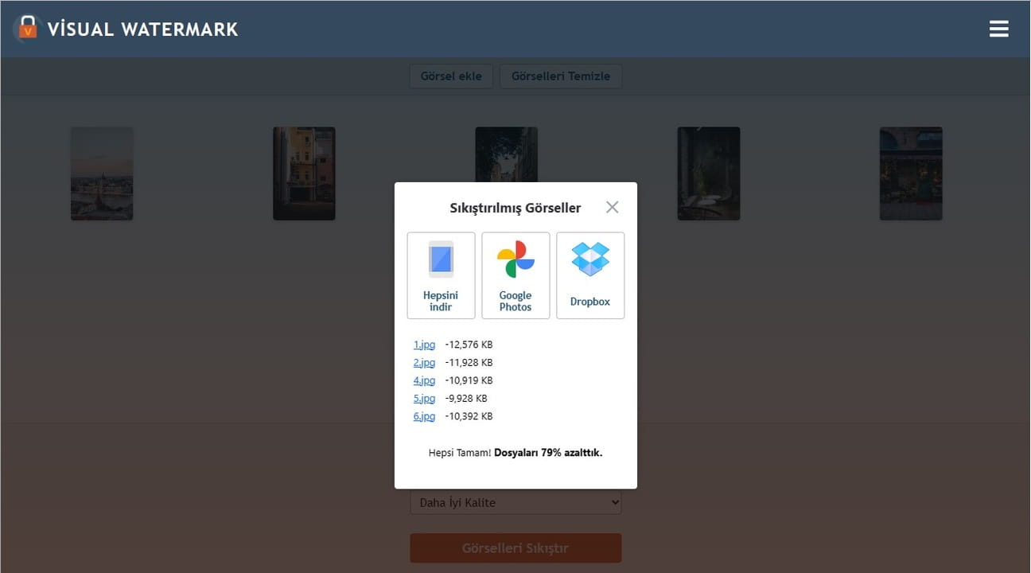Download the 6.jpg file link
Image resolution: width=1031 pixels, height=573 pixels.
pyautogui.click(x=424, y=416)
